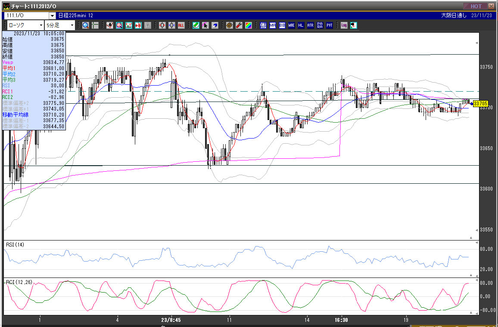The height and width of the screenshot is (327, 498).
Task: Toggle the Log scale button
Action: pos(344,25)
